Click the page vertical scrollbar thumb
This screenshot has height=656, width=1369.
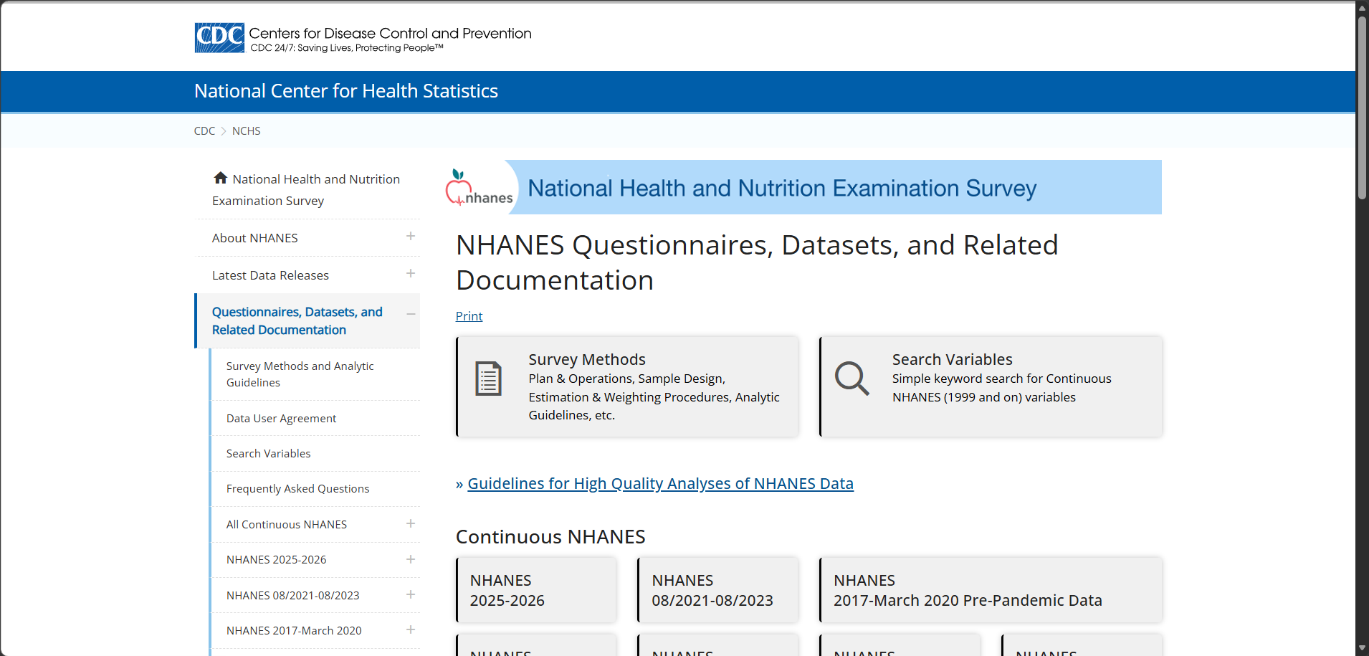click(x=1363, y=108)
